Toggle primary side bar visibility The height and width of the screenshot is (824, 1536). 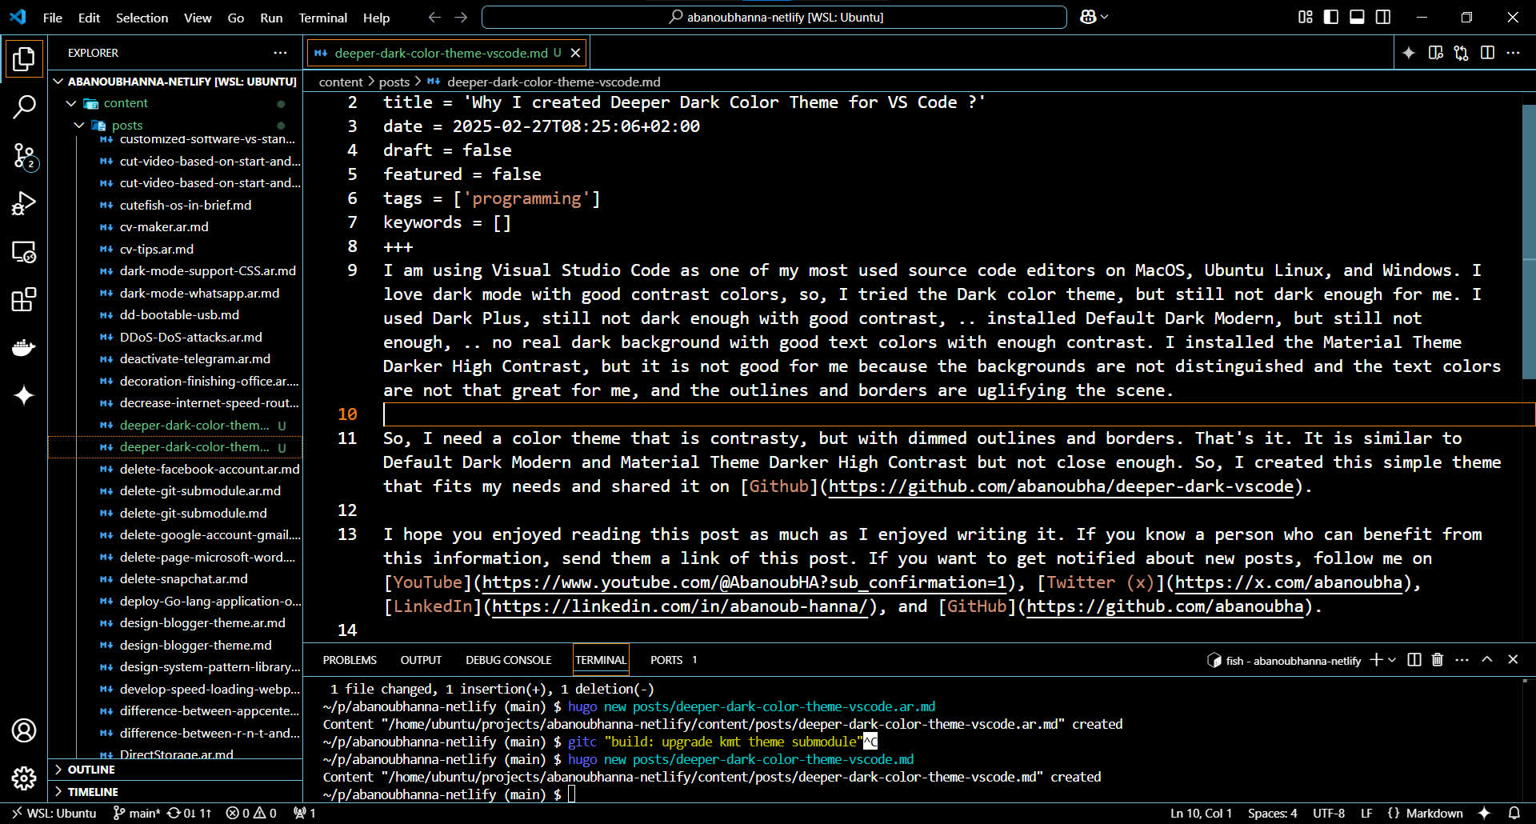(1331, 17)
